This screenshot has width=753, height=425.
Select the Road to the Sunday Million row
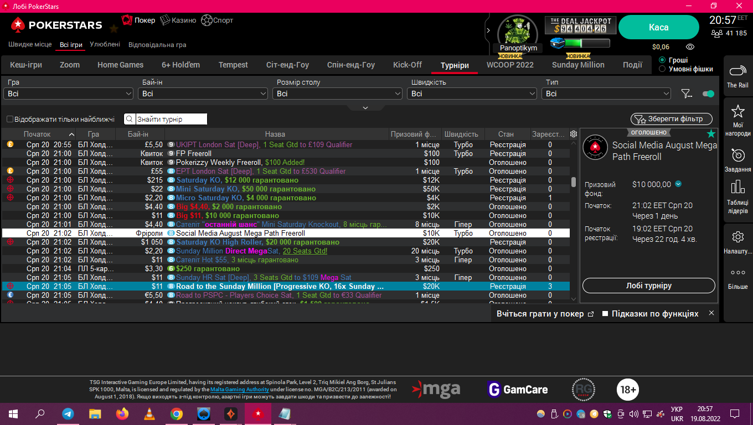[x=286, y=286]
